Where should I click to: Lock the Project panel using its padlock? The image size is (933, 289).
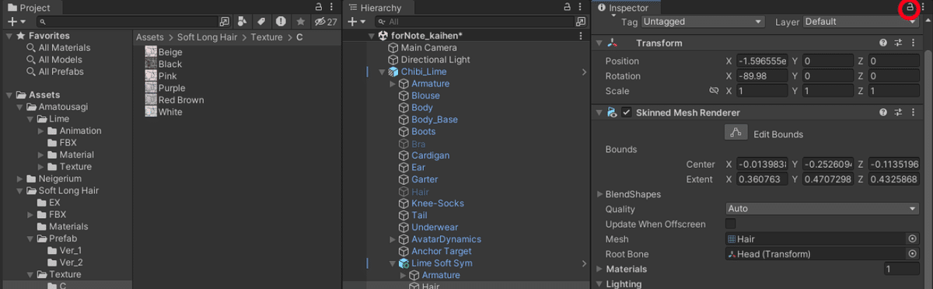(318, 8)
